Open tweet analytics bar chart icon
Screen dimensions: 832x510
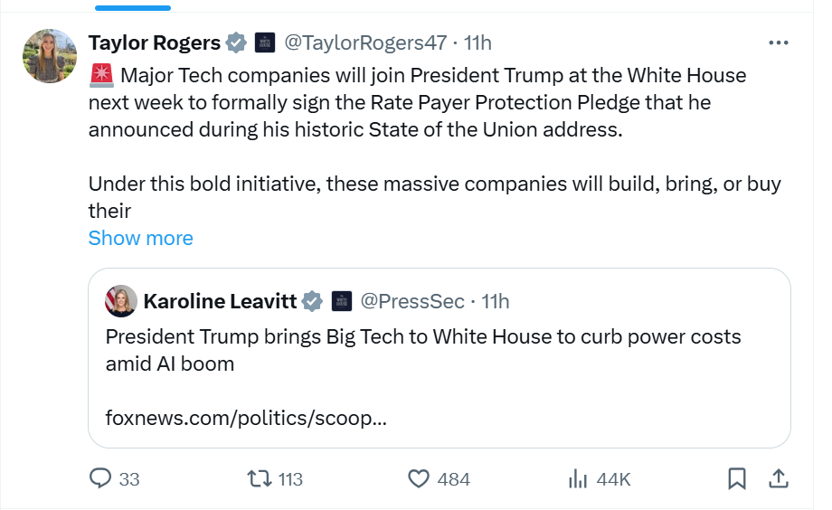coord(577,478)
